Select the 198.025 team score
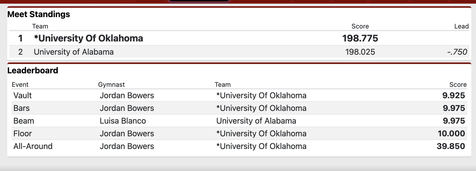The image size is (476, 171). pos(360,52)
